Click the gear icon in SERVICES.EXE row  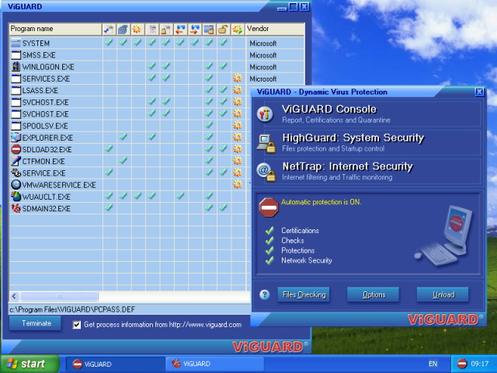tap(237, 78)
